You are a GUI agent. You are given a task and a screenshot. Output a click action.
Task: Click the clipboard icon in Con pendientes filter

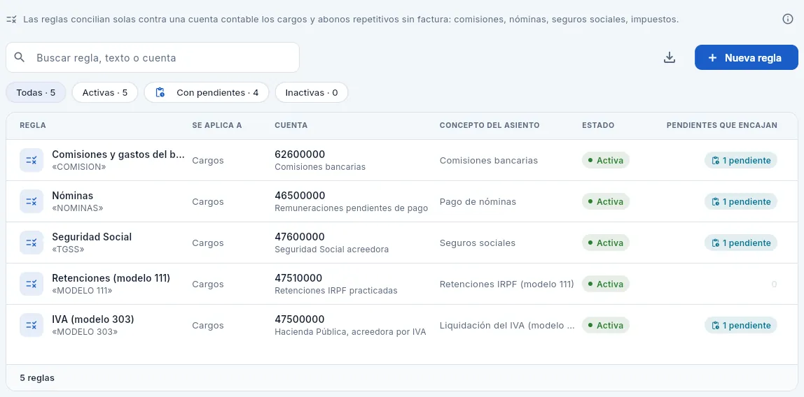(160, 92)
